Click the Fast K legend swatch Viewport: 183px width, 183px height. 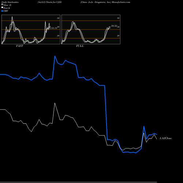click(x=2, y=8)
